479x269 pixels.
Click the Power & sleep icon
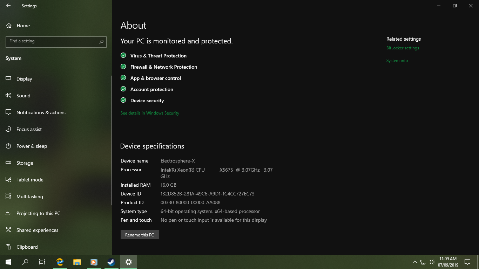8,146
